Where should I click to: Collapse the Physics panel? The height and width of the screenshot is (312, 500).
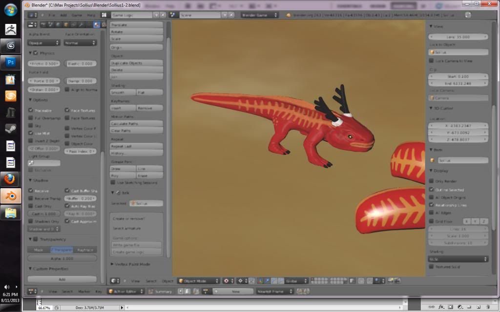pos(30,53)
